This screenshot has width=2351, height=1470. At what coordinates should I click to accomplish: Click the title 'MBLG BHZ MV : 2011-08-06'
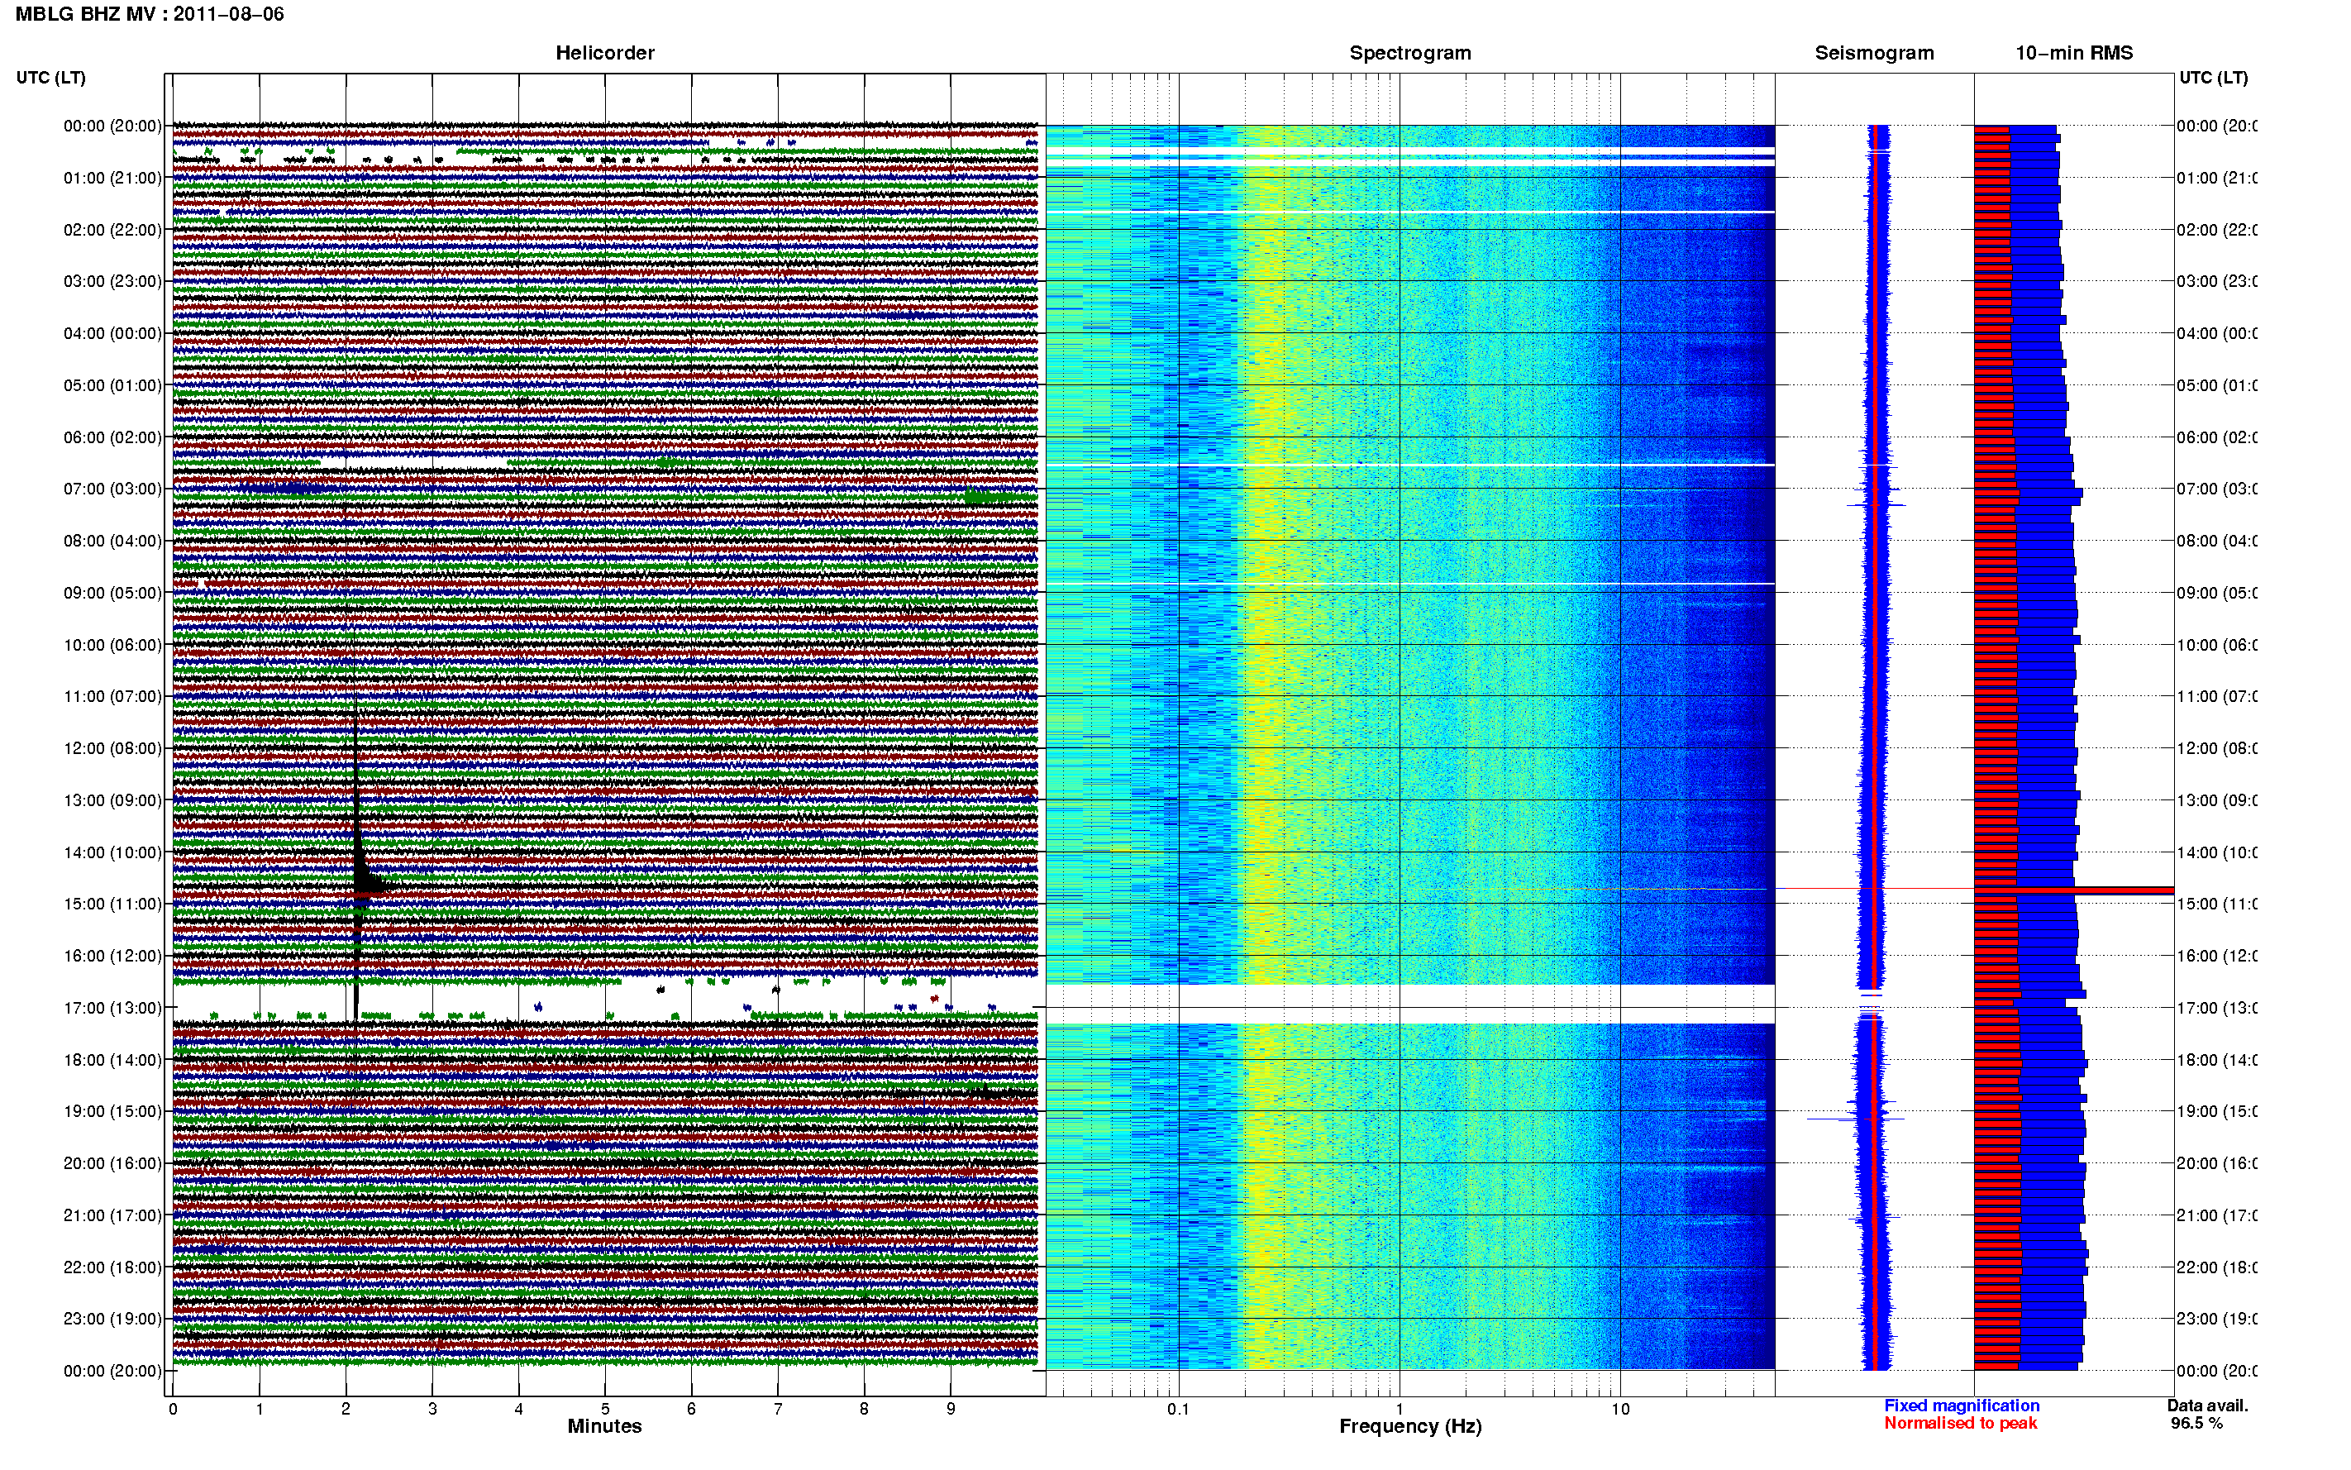click(x=150, y=15)
